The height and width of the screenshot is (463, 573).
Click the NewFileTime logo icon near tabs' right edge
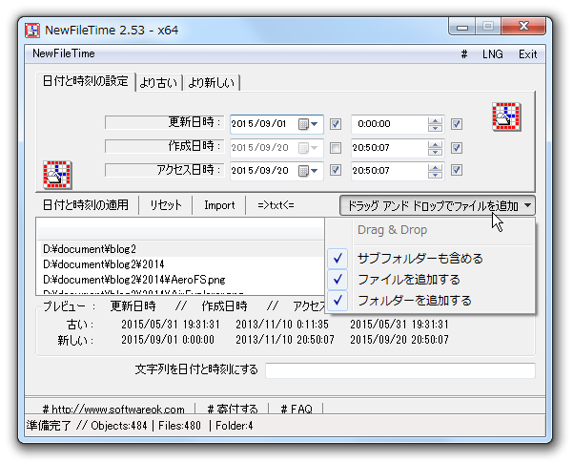click(506, 116)
